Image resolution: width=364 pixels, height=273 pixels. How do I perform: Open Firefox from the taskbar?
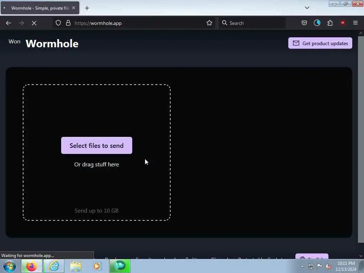[x=32, y=266]
